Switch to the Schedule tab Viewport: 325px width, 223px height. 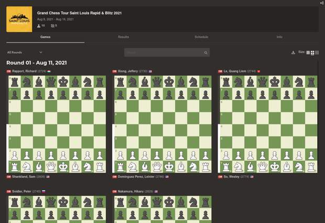coord(201,37)
